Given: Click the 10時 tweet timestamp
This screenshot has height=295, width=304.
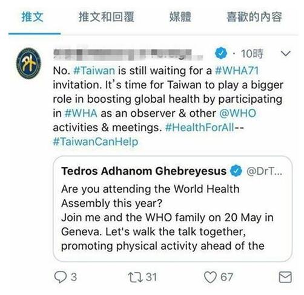Looking at the screenshot, I should (x=252, y=54).
